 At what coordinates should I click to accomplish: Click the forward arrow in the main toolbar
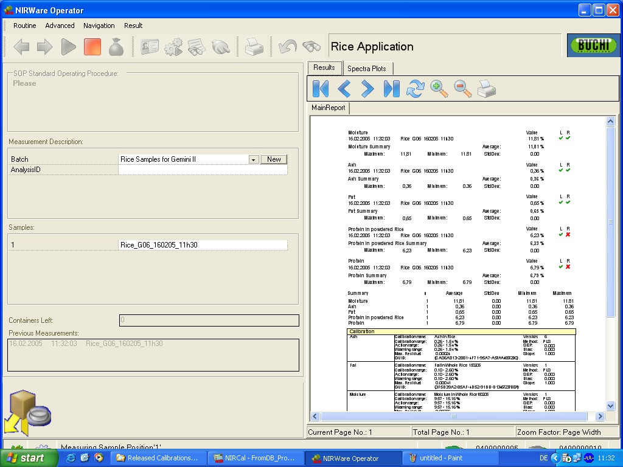[x=45, y=47]
